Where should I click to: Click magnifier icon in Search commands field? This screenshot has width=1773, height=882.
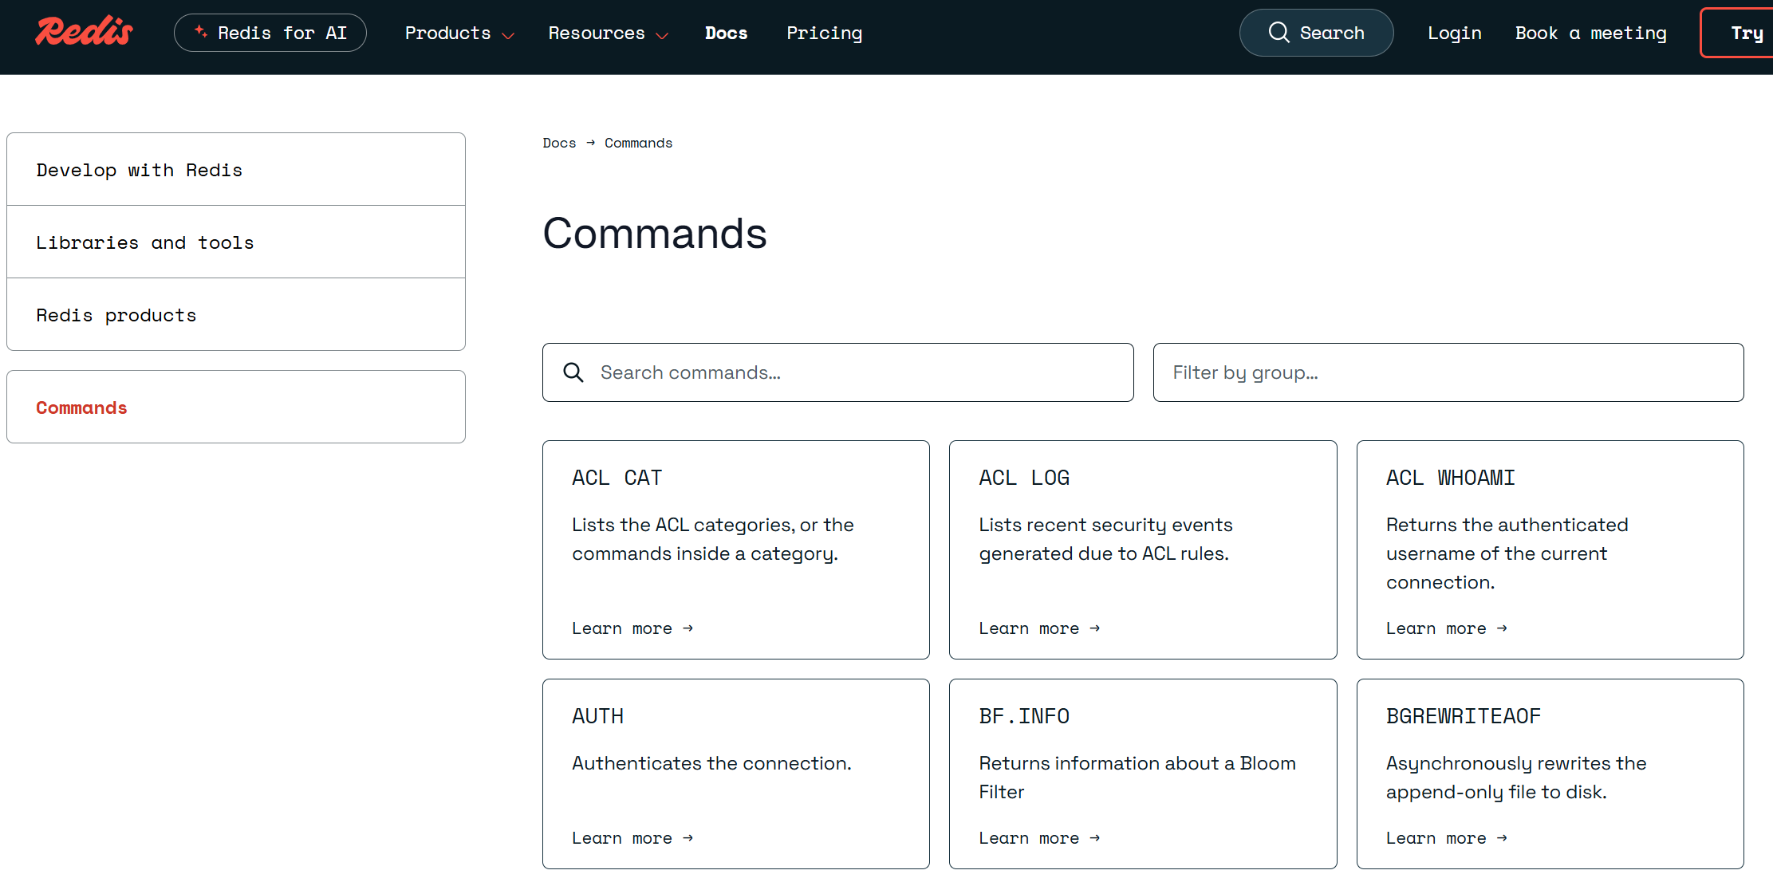pos(573,372)
